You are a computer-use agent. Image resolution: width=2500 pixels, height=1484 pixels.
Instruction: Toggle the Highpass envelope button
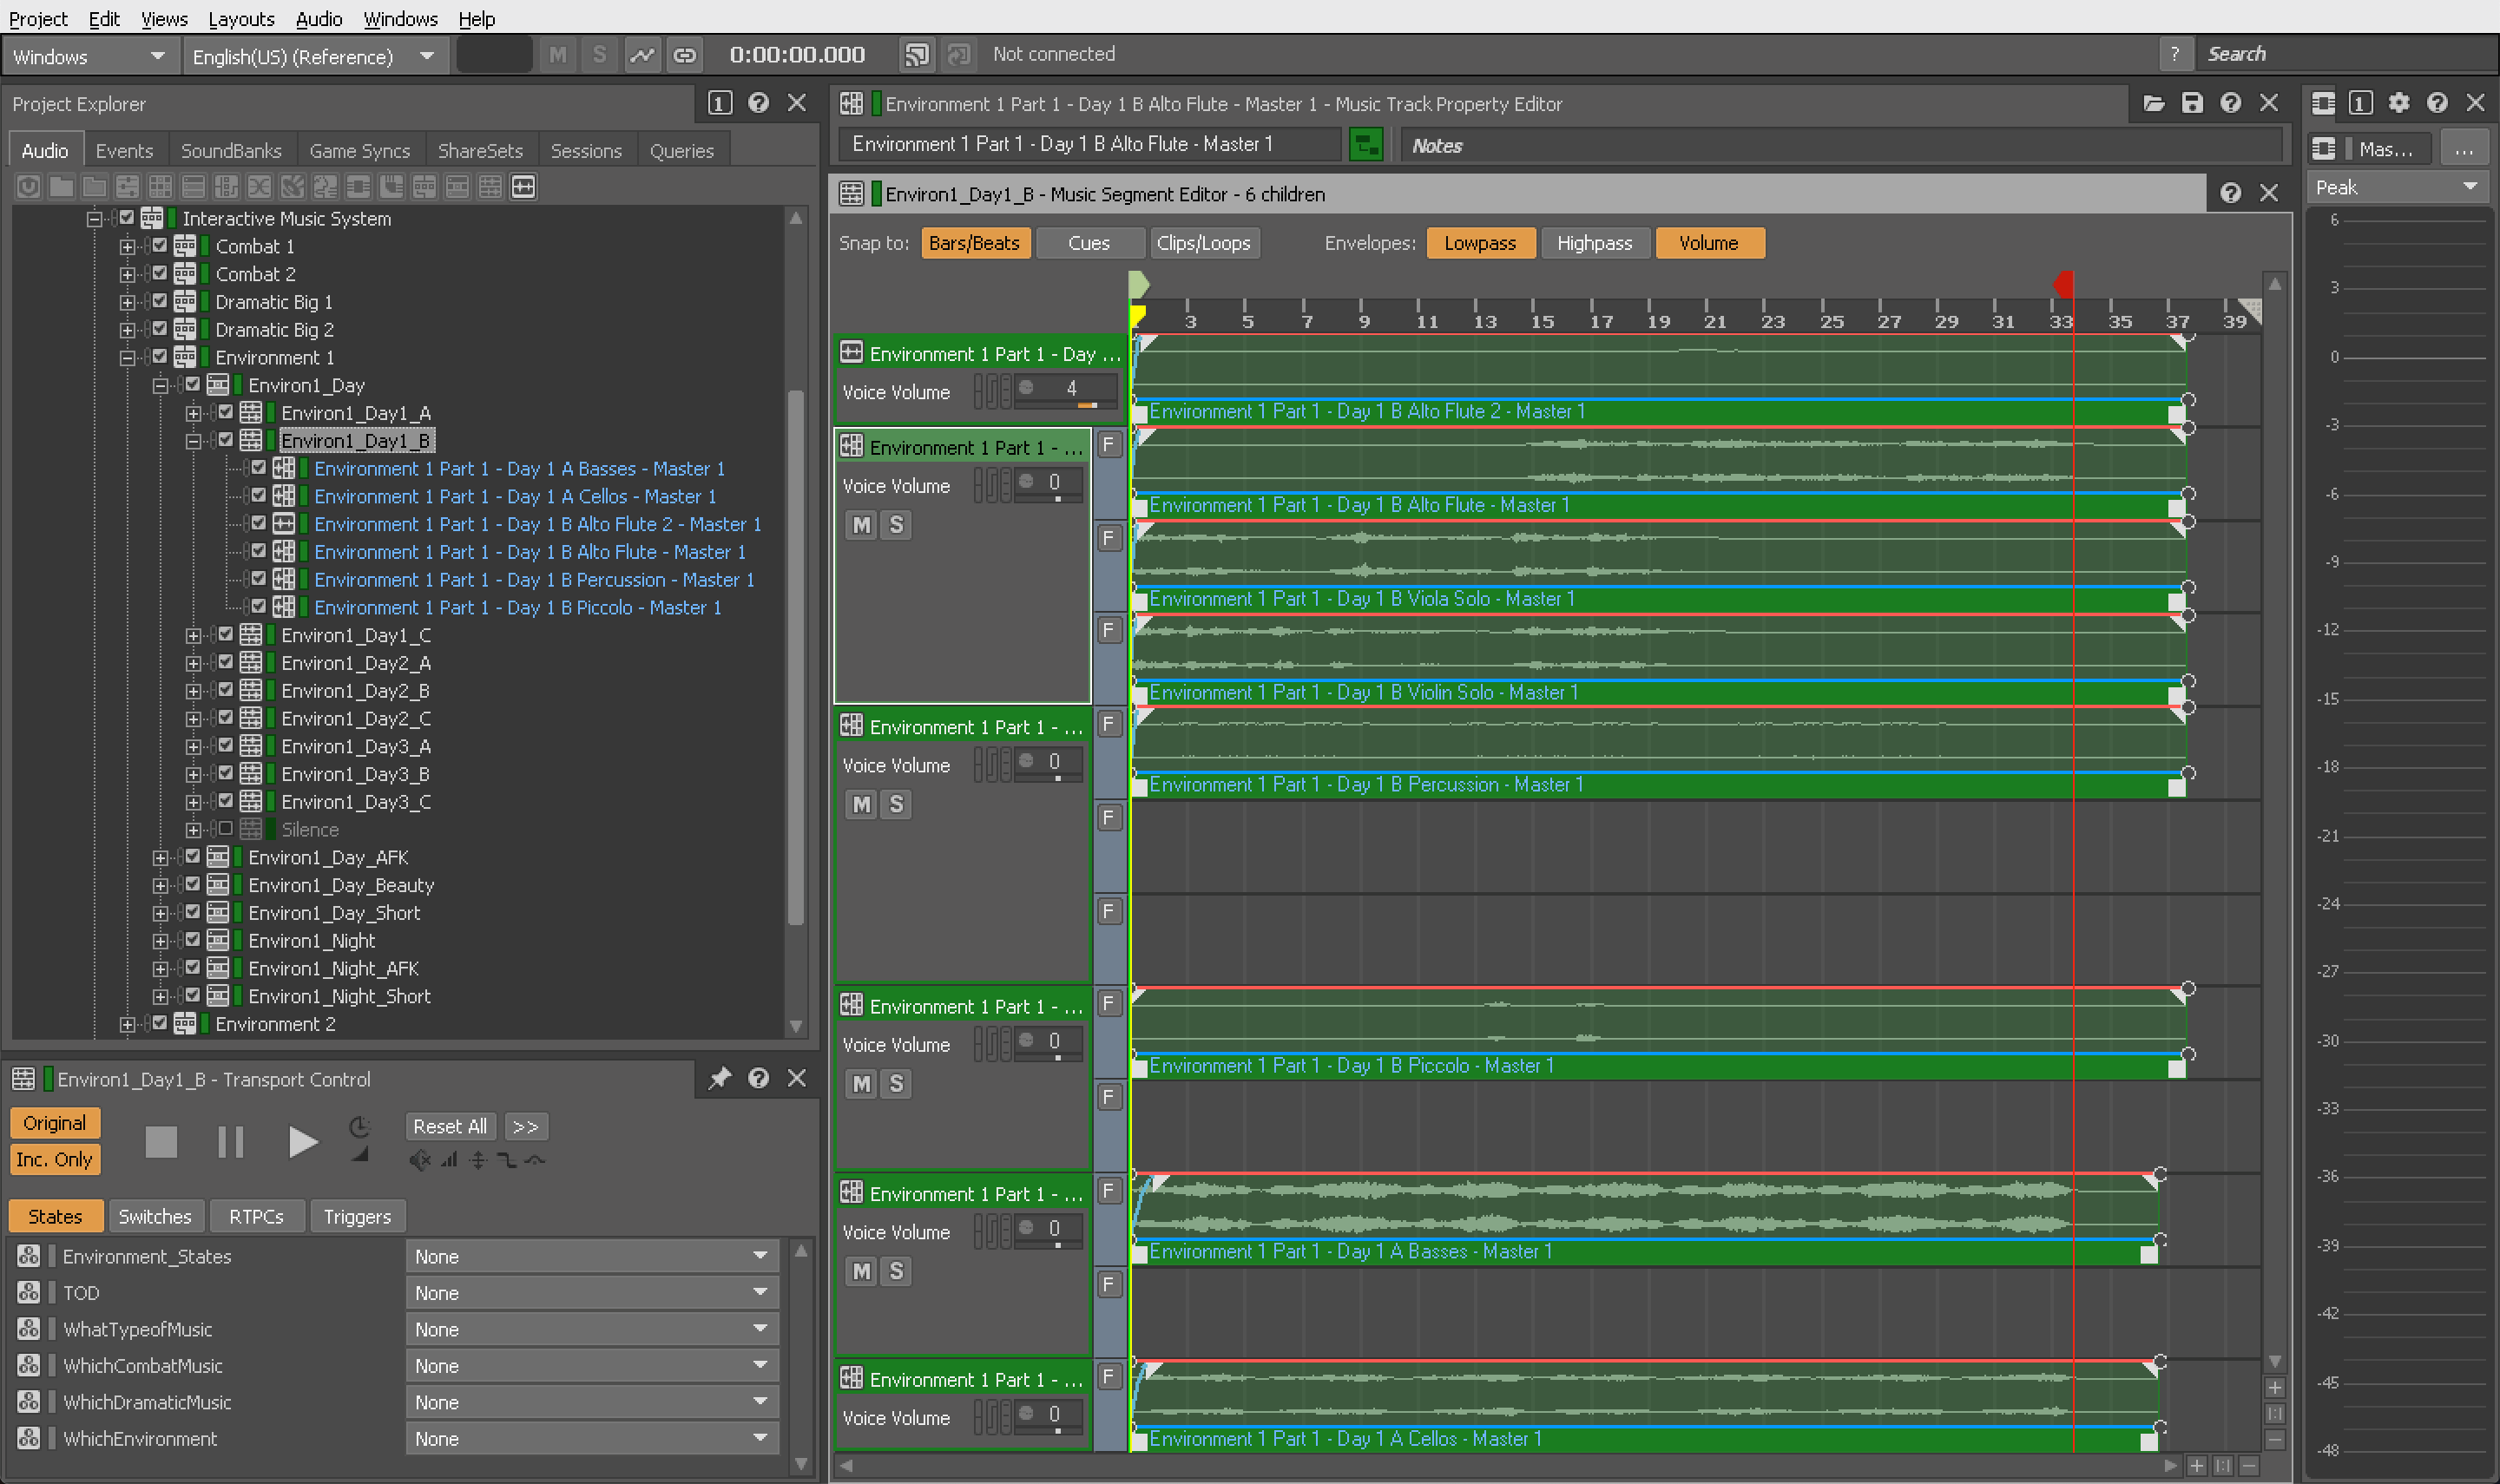pyautogui.click(x=1594, y=243)
